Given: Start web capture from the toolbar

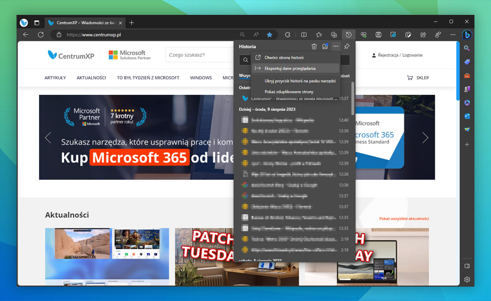Looking at the screenshot, I should 408,35.
